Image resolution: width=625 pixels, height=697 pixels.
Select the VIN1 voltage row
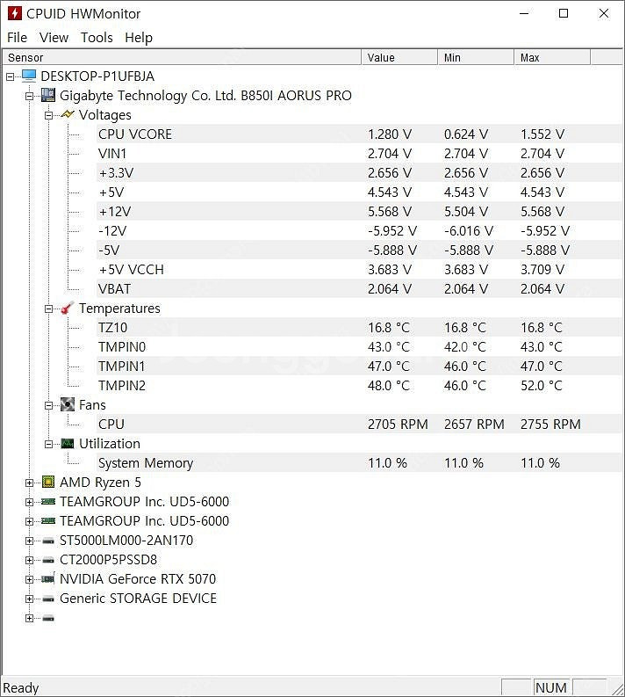[x=359, y=153]
